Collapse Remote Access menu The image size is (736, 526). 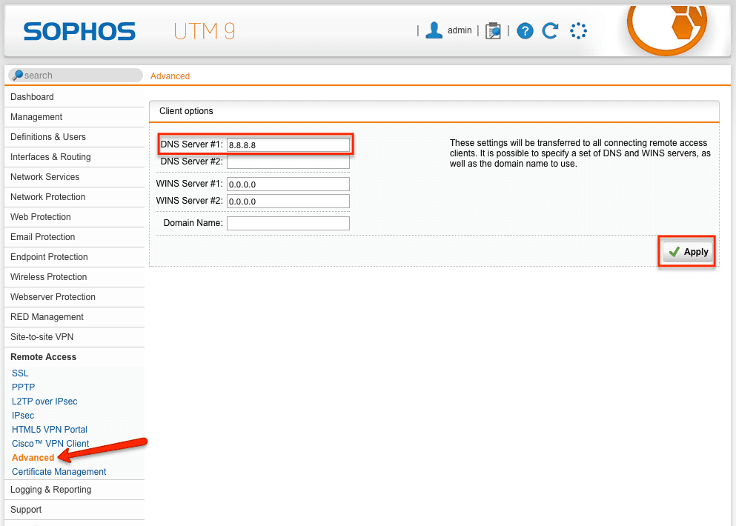(x=74, y=357)
